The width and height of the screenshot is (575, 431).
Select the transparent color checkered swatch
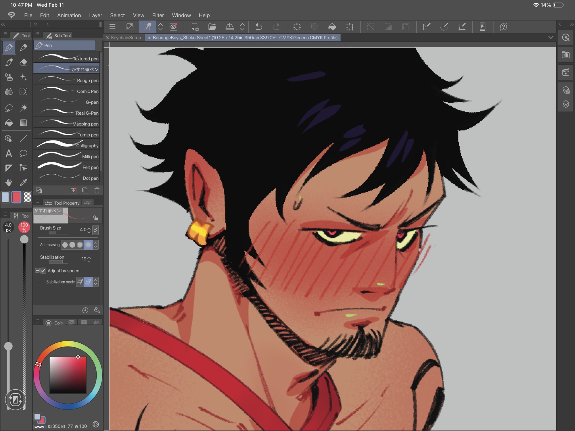(27, 197)
